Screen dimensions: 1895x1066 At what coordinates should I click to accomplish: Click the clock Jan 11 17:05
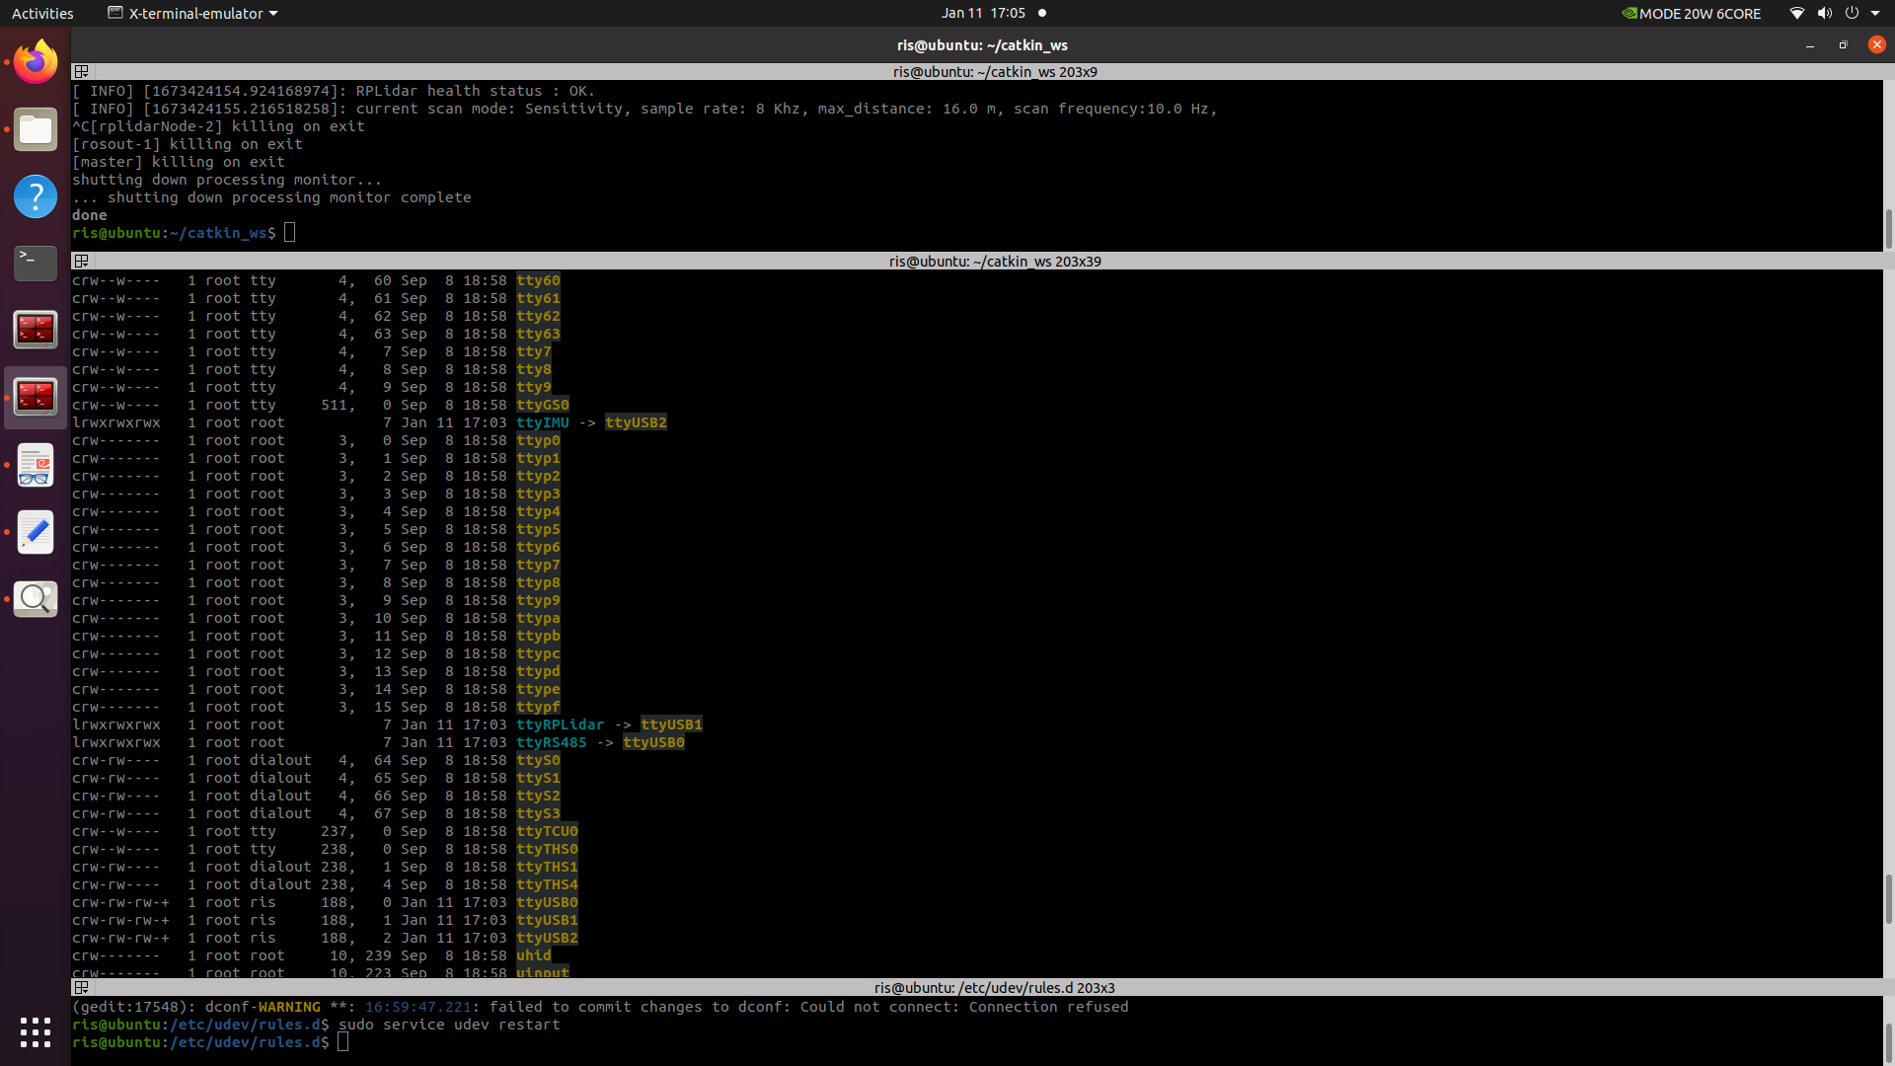point(982,13)
